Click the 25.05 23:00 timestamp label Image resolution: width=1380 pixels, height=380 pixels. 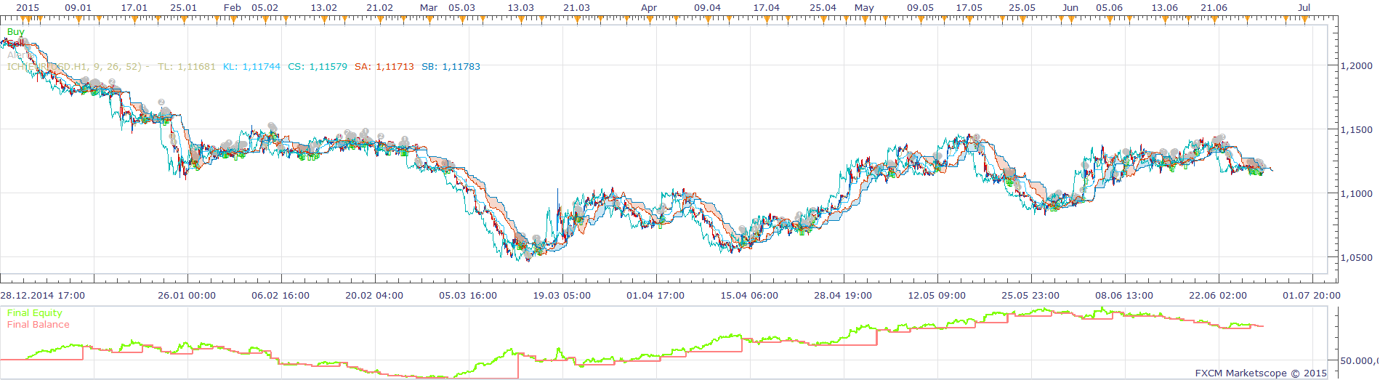point(1030,296)
